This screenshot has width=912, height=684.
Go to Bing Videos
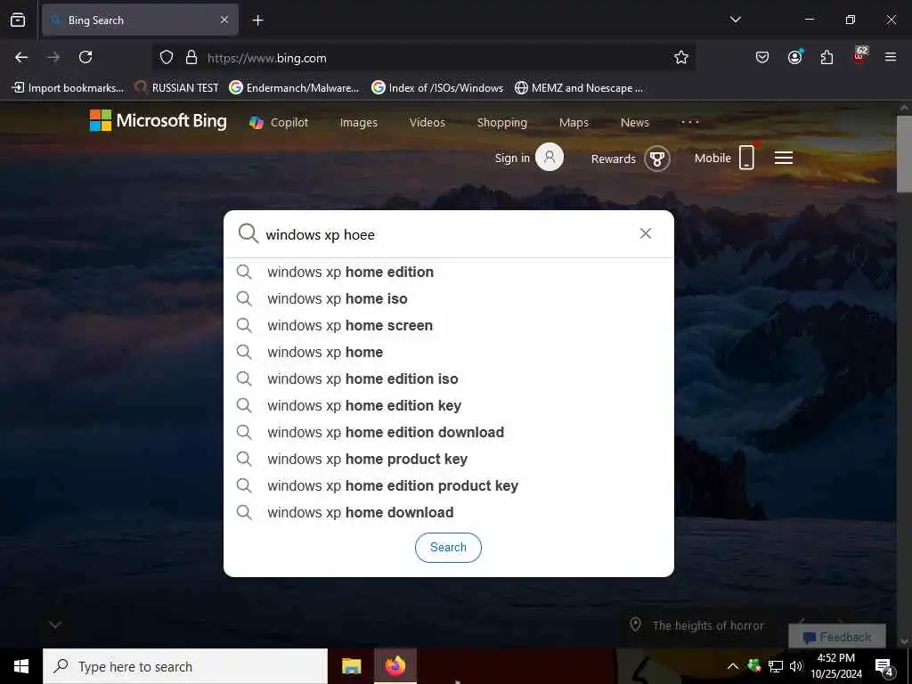click(x=427, y=123)
